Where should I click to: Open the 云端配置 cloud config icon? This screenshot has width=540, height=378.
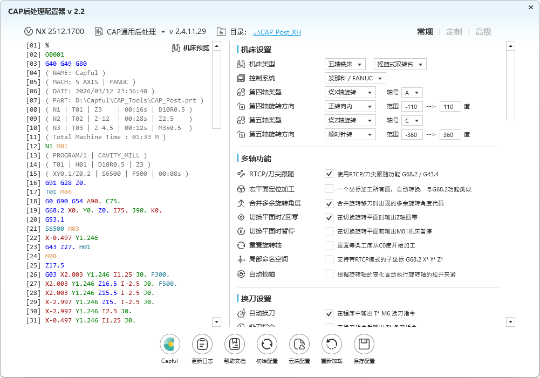pos(299,344)
